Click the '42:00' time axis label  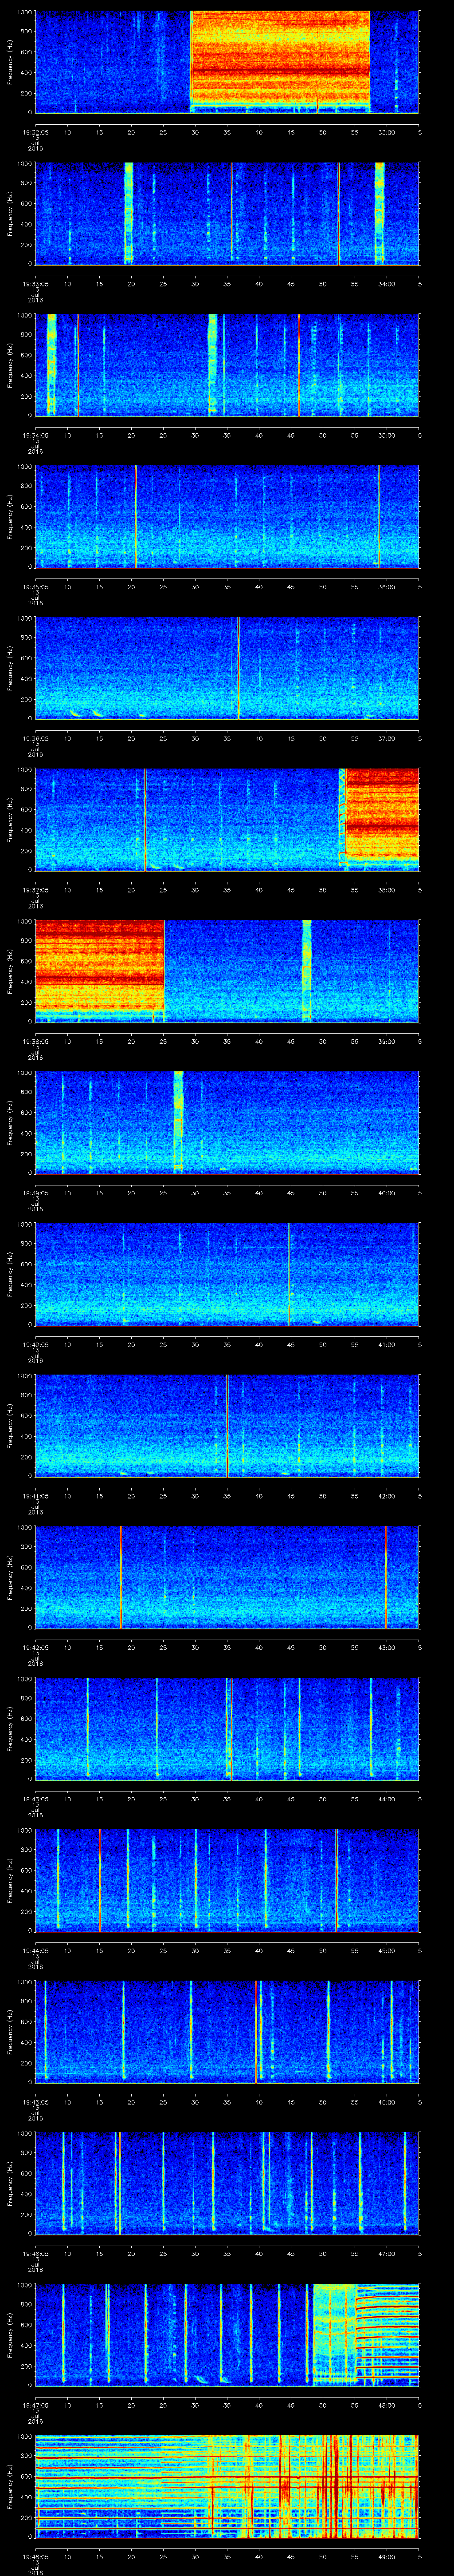(386, 1495)
